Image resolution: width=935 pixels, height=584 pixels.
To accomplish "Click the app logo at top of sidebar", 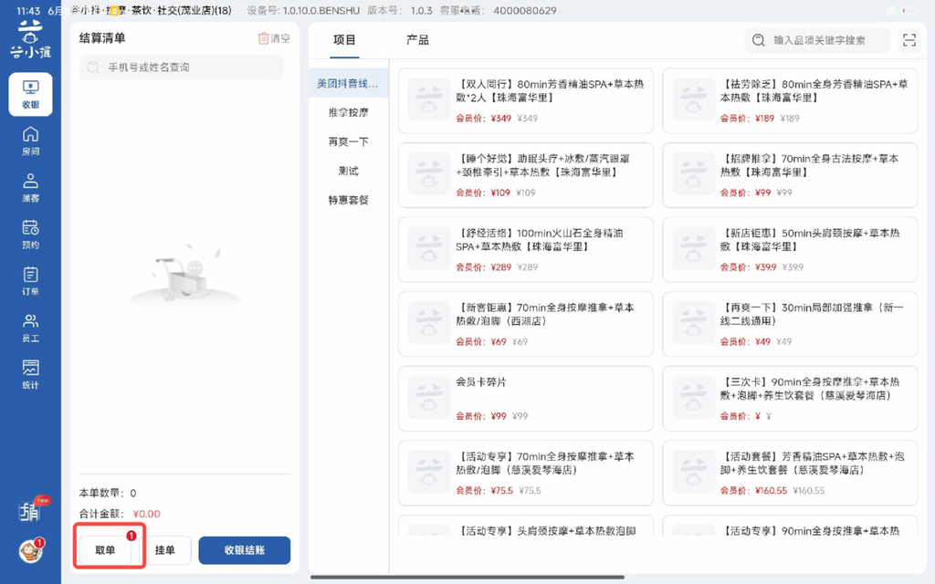I will tap(30, 39).
